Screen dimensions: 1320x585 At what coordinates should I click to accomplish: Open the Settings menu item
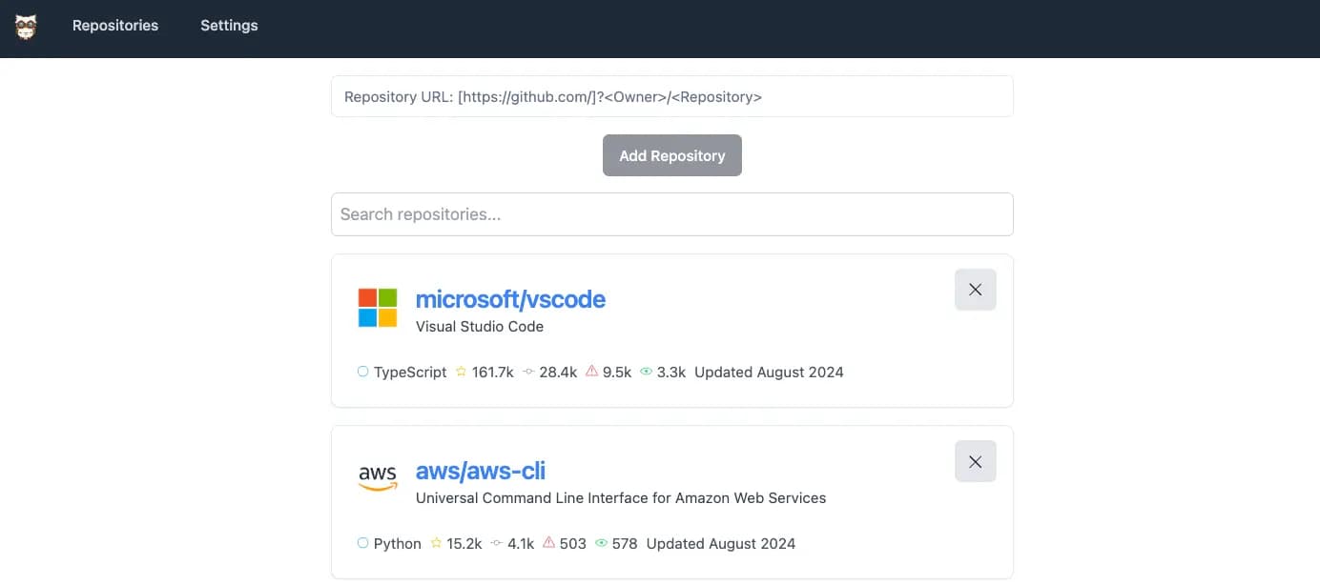tap(229, 26)
